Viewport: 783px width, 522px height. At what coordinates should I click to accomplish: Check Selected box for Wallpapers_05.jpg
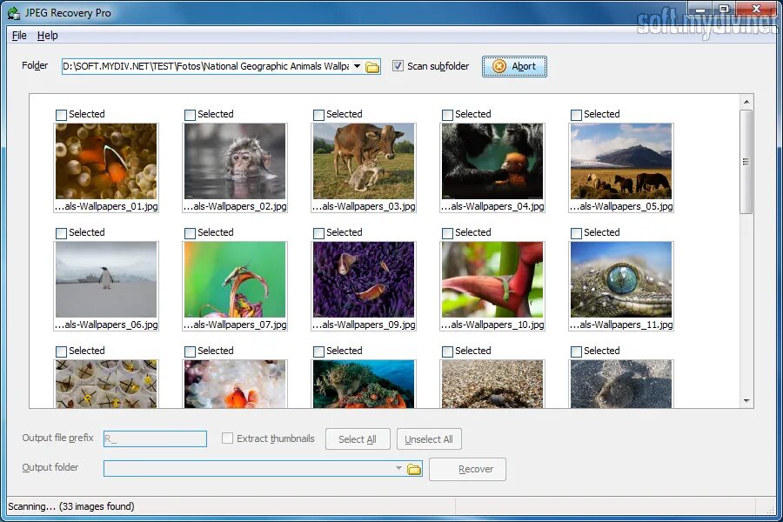(576, 115)
